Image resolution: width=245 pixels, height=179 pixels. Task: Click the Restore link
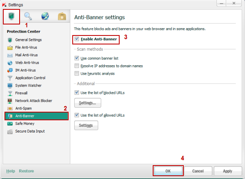point(27,171)
